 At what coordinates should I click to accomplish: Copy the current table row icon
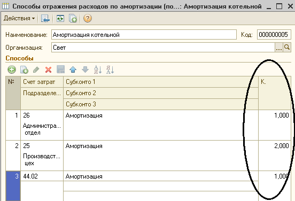(24, 69)
